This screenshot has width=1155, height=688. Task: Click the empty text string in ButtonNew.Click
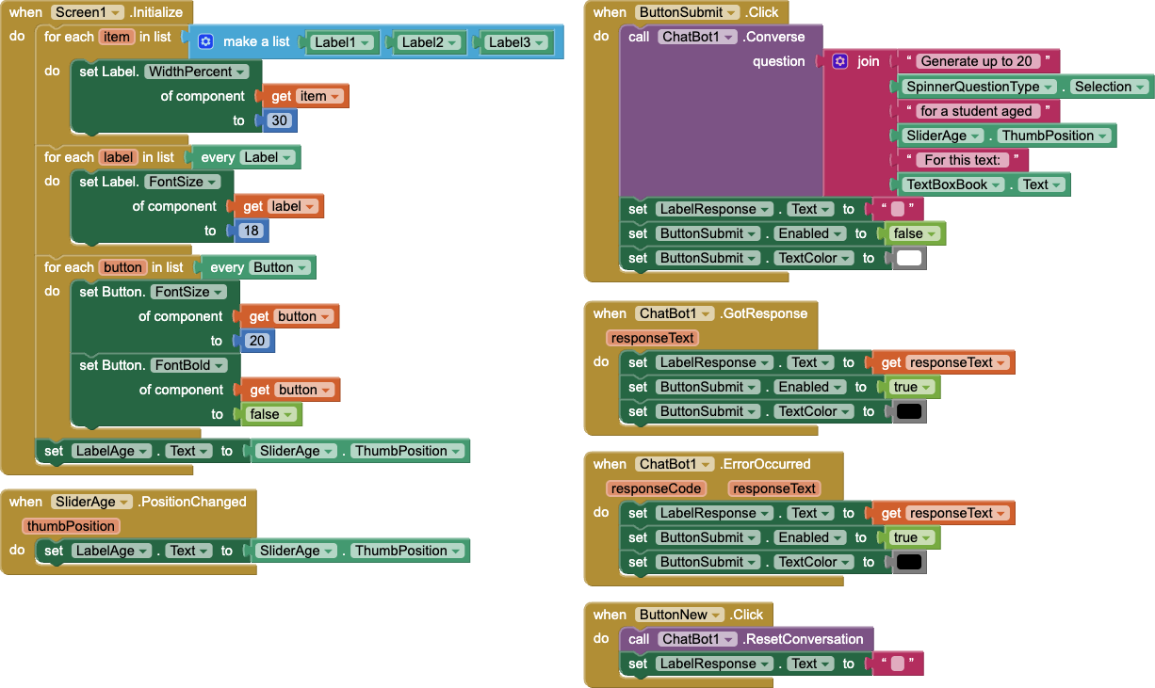point(897,664)
